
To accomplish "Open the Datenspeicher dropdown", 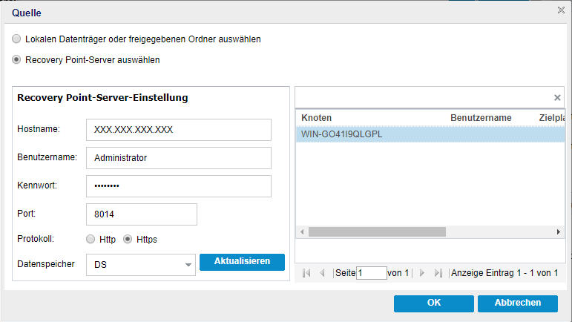I will click(188, 265).
